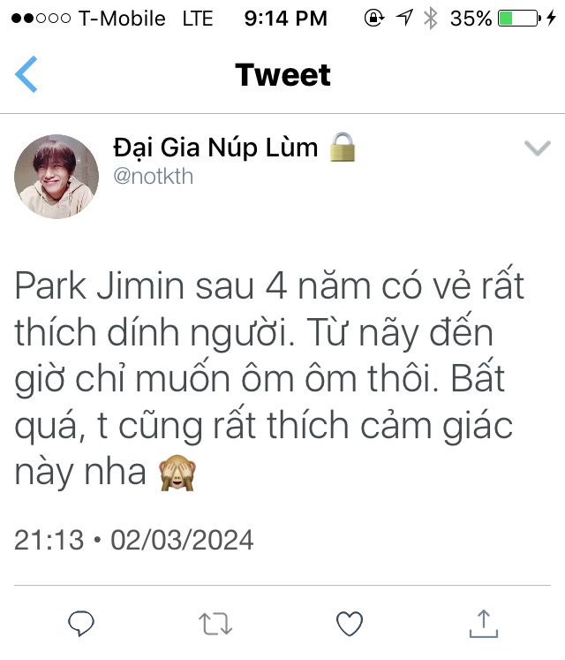Tap the Bluetooth status icon
This screenshot has height=660, width=565.
[x=431, y=18]
